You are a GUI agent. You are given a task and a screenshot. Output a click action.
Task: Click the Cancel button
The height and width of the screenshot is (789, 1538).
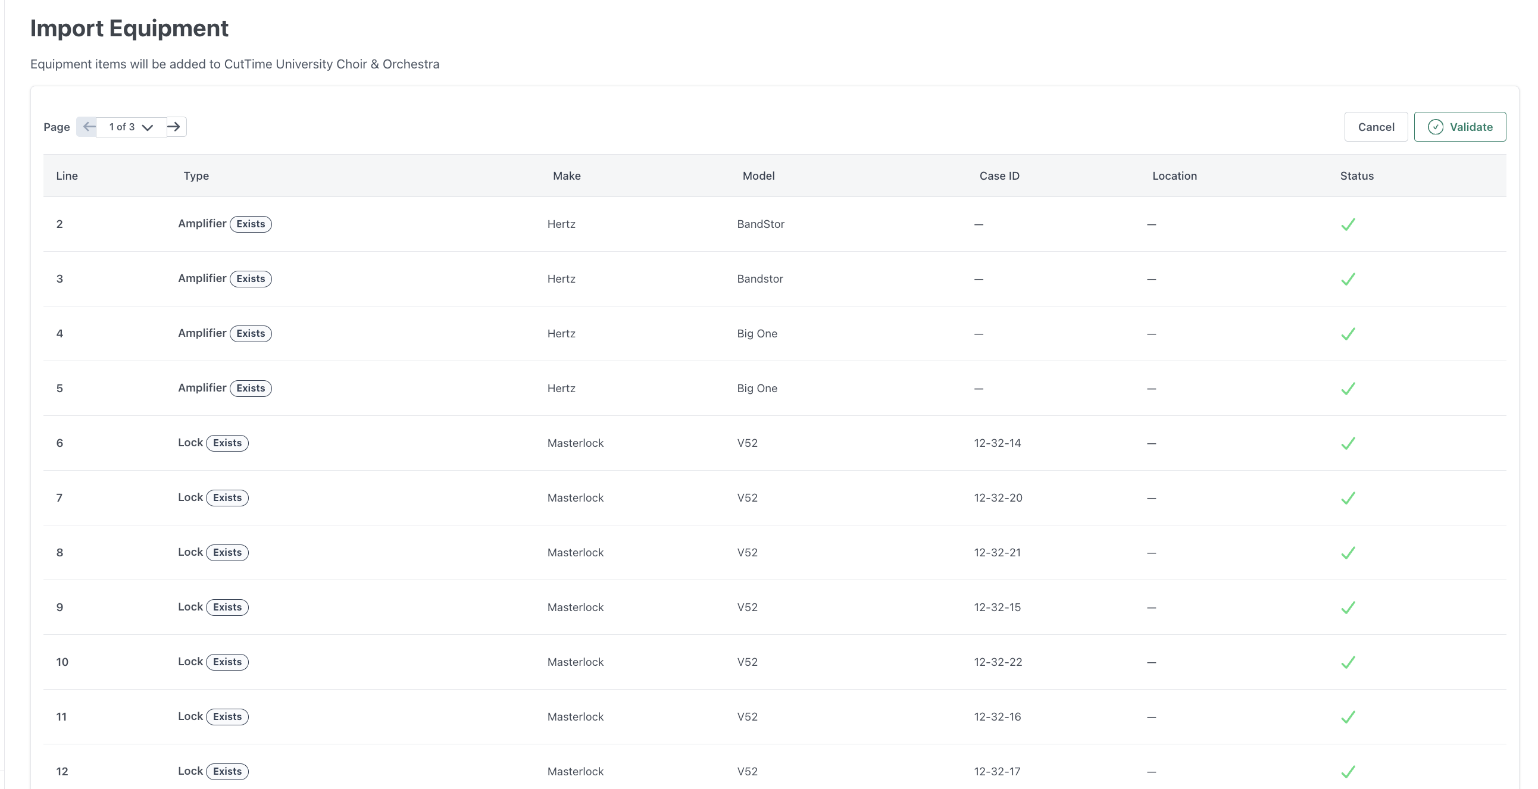(x=1376, y=127)
